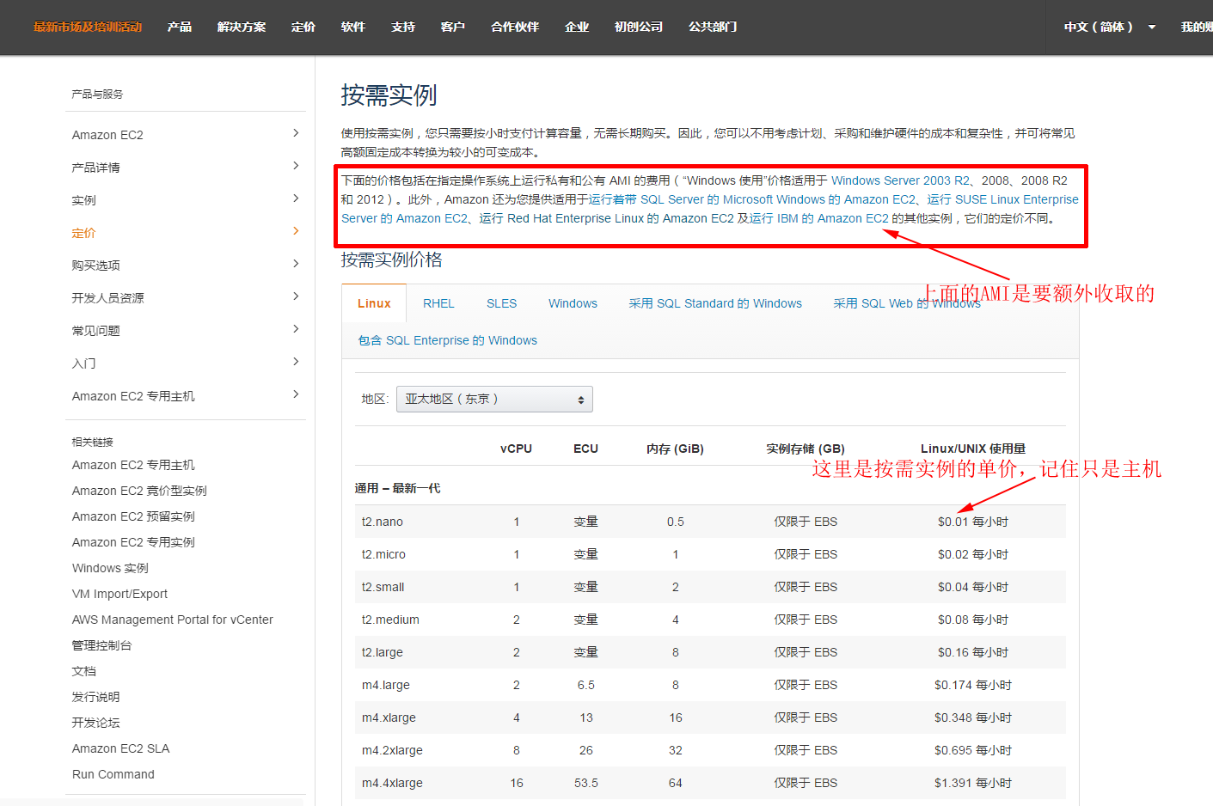
Task: Open the 公共部门 top menu
Action: 713,27
